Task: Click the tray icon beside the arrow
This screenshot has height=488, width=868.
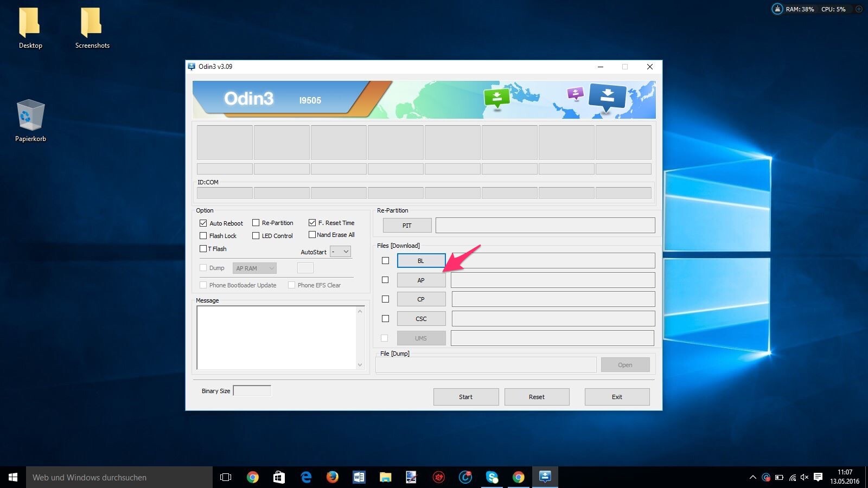Action: pos(766,478)
